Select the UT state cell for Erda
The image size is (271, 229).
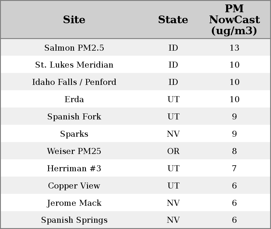coord(173,99)
